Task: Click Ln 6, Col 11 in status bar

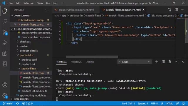Action: pos(128,103)
